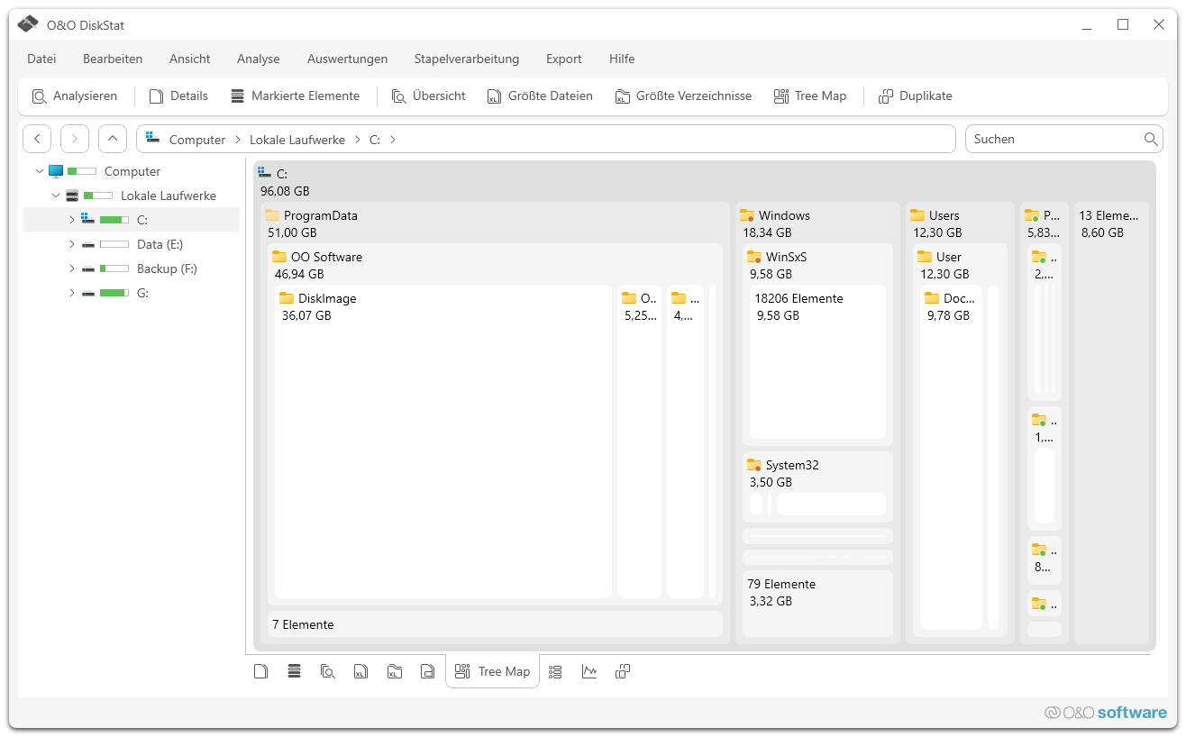Switch to bottom XL file icon tab

(360, 671)
